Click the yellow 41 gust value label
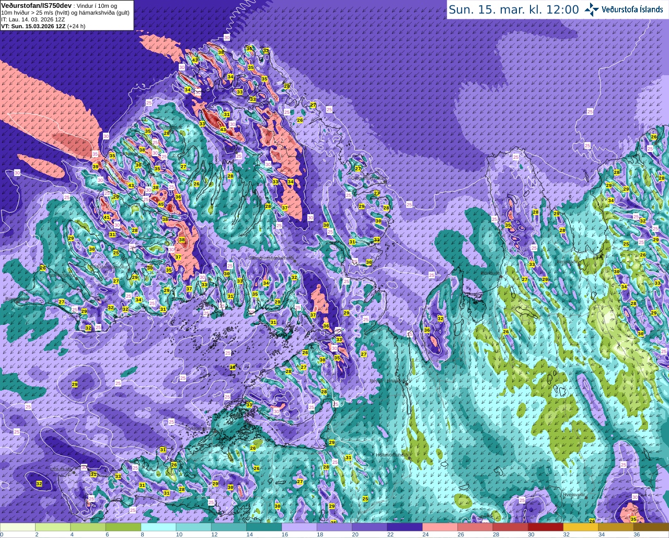 [x=107, y=217]
